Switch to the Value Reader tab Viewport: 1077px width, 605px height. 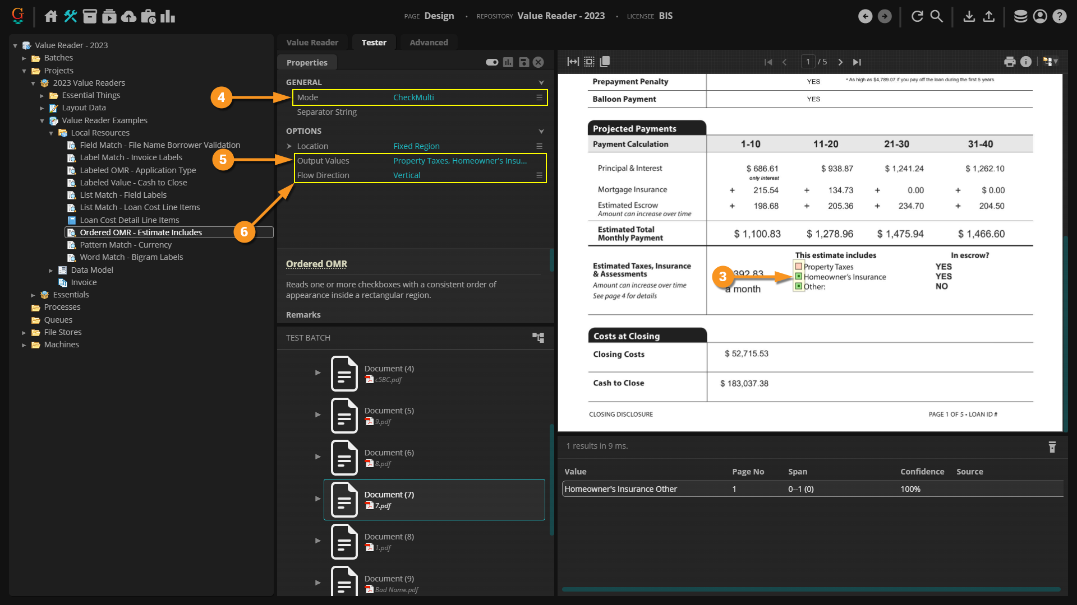click(x=312, y=43)
